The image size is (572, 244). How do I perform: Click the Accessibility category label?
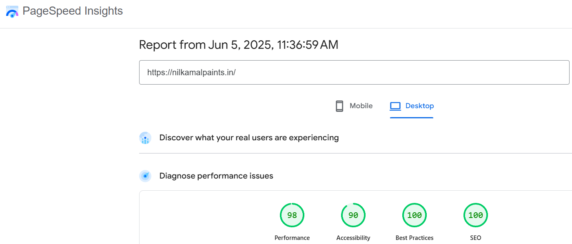click(x=353, y=238)
